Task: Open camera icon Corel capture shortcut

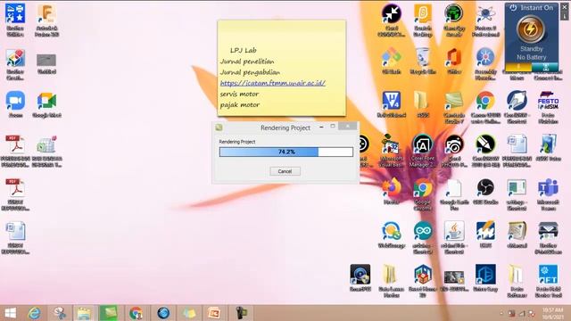Action: pyautogui.click(x=454, y=151)
